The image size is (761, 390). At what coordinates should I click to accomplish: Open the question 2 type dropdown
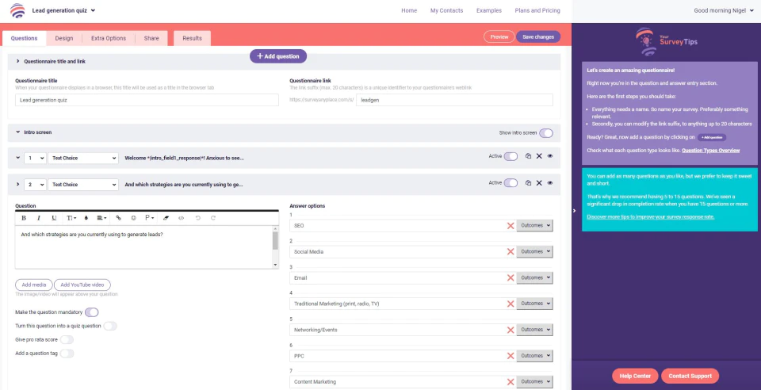coord(83,184)
